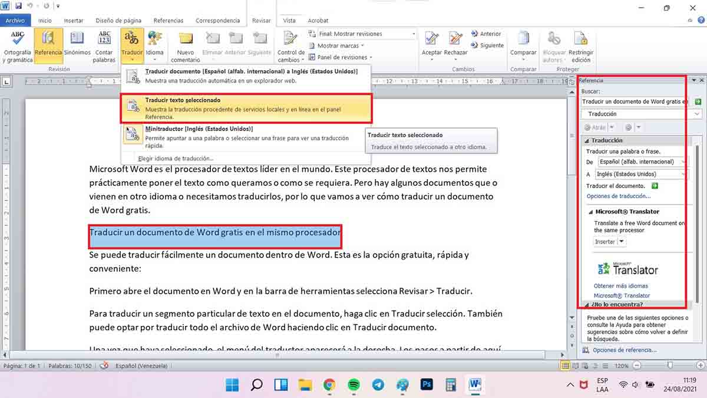Viewport: 707px width, 398px height.
Task: Open taskbar search magnifier
Action: pyautogui.click(x=256, y=385)
